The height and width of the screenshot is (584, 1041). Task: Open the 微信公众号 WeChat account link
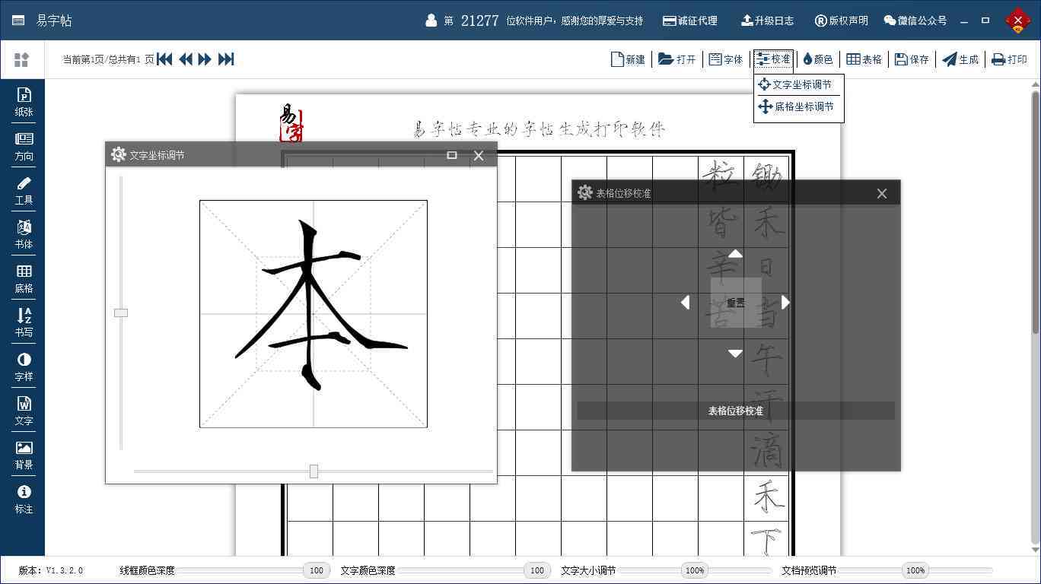pyautogui.click(x=915, y=21)
